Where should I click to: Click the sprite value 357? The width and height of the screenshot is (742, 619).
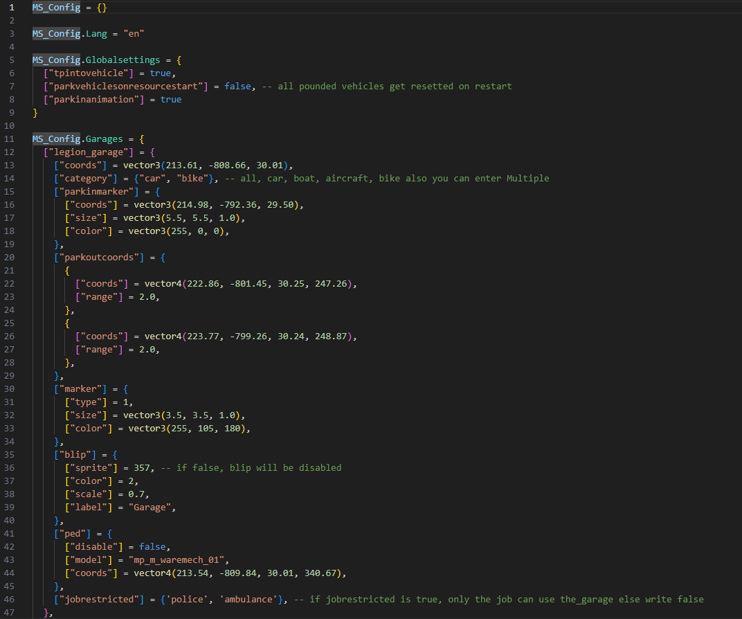pyautogui.click(x=141, y=468)
